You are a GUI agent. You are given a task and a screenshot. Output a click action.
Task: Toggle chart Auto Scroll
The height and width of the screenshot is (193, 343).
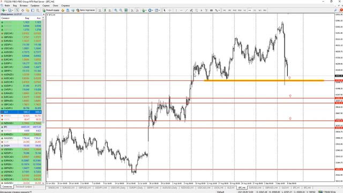click(x=132, y=10)
